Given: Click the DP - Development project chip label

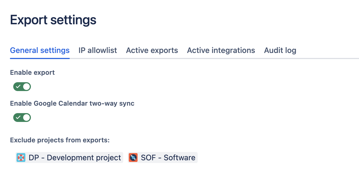Looking at the screenshot, I should click(75, 158).
